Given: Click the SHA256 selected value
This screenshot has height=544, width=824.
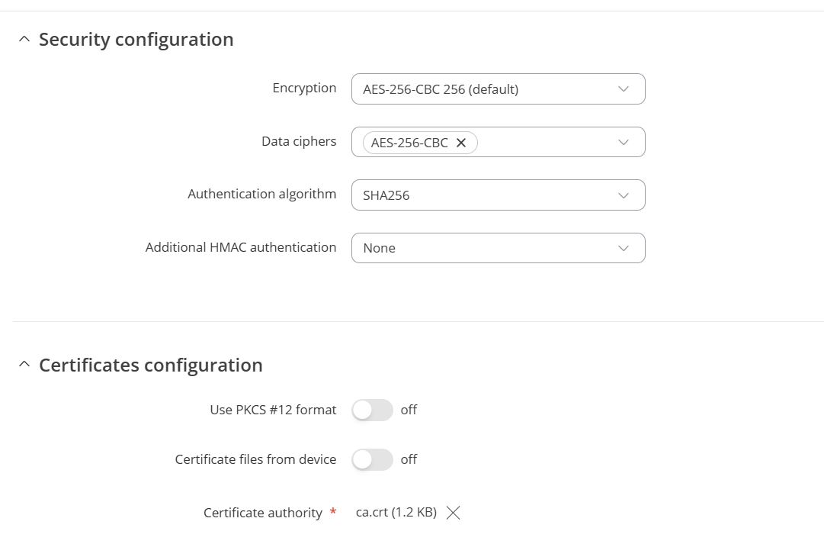Looking at the screenshot, I should click(x=386, y=195).
